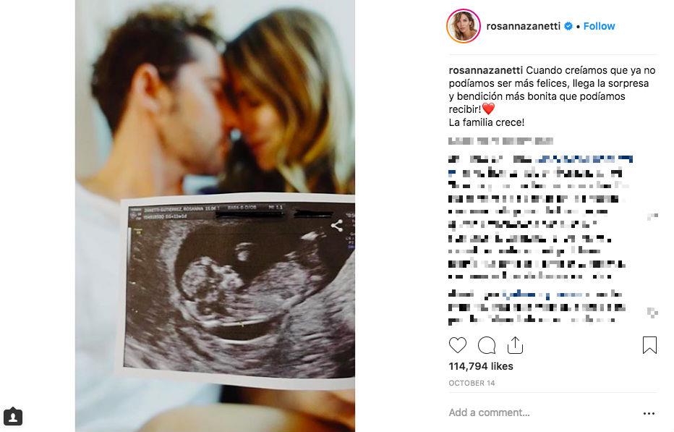Share the post via arrow icon

515,345
